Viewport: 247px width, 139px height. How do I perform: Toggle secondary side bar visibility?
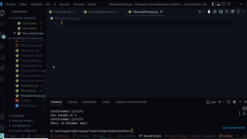(224, 4)
